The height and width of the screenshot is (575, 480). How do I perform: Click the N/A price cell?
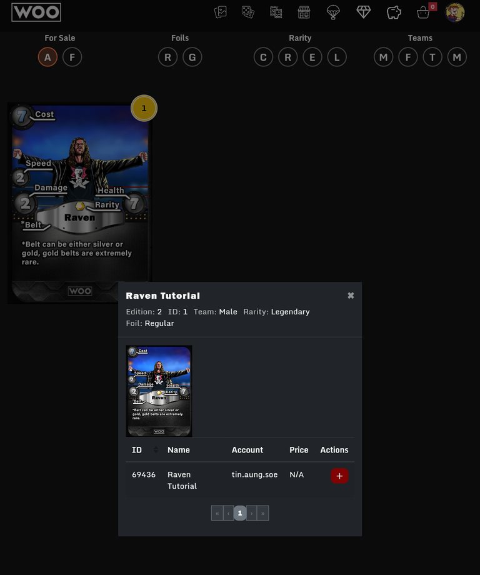tap(297, 474)
